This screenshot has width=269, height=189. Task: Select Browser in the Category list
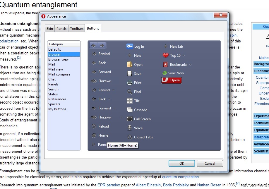64,54
